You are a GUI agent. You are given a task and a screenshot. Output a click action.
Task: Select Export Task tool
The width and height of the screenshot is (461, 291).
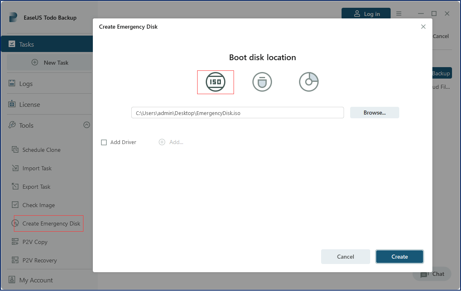36,187
